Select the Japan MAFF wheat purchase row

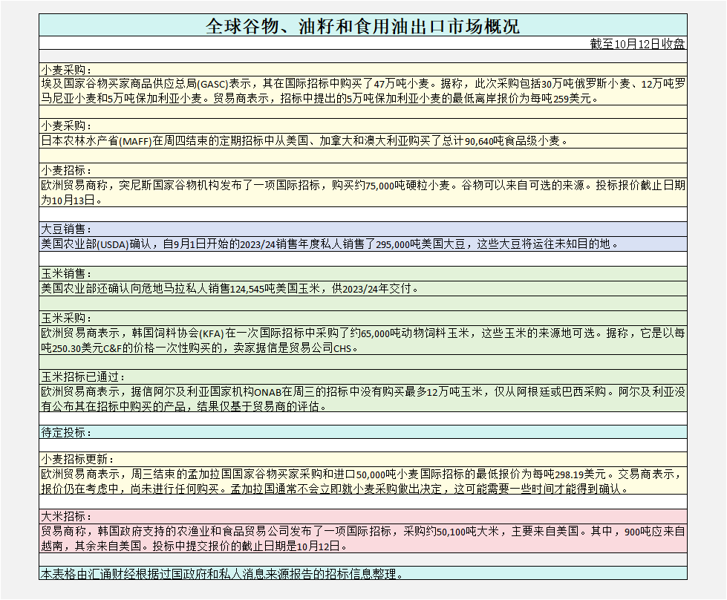[304, 140]
